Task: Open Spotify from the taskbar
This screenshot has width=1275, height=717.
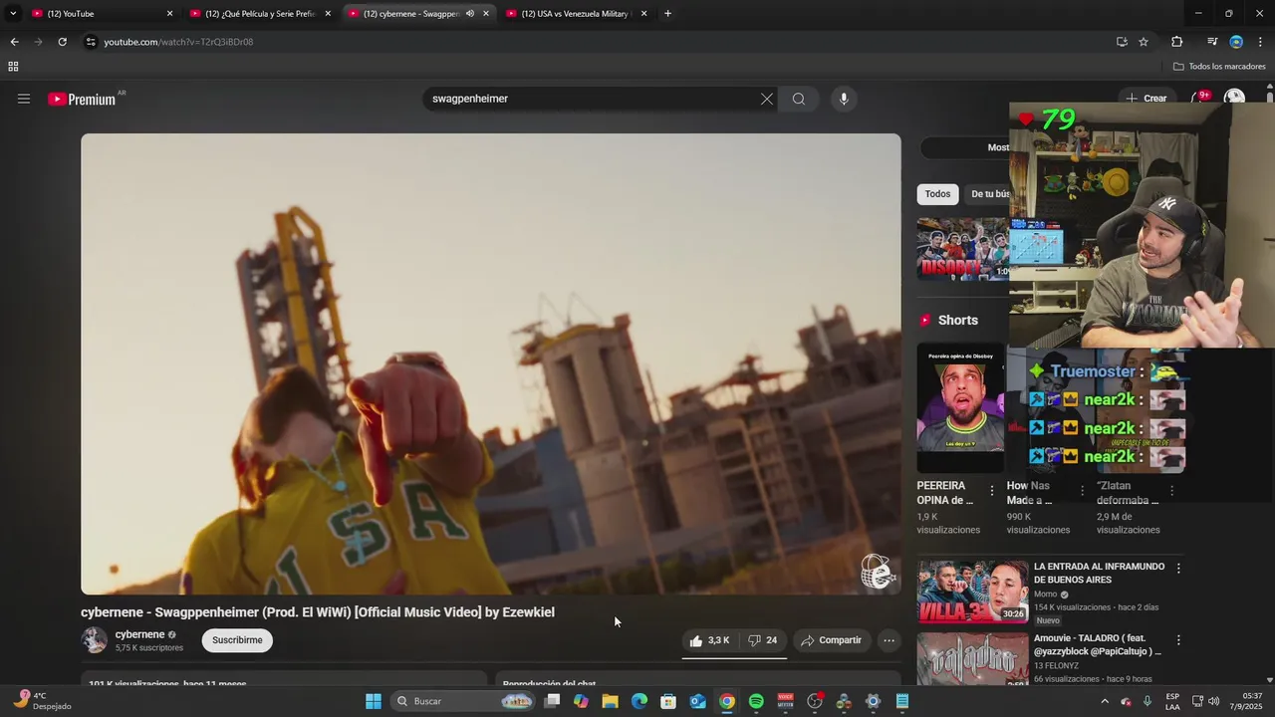Action: coord(756,701)
